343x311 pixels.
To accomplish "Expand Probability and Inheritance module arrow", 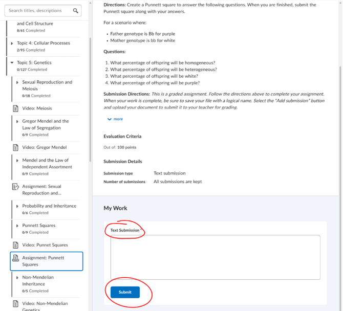I will click(17, 206).
